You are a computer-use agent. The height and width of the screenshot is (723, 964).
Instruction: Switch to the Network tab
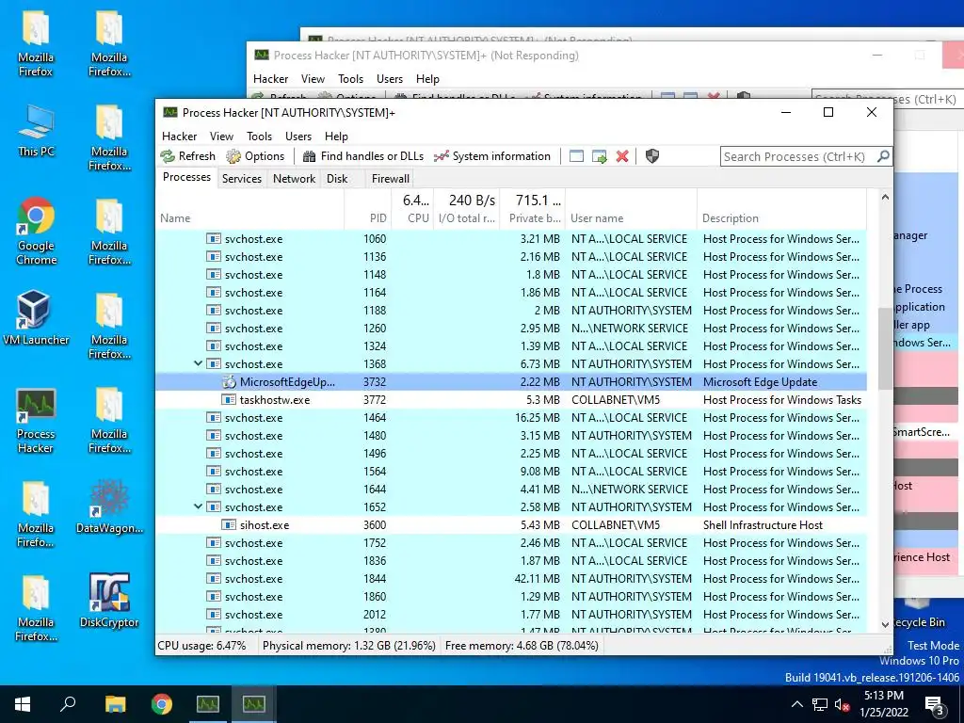pos(294,178)
